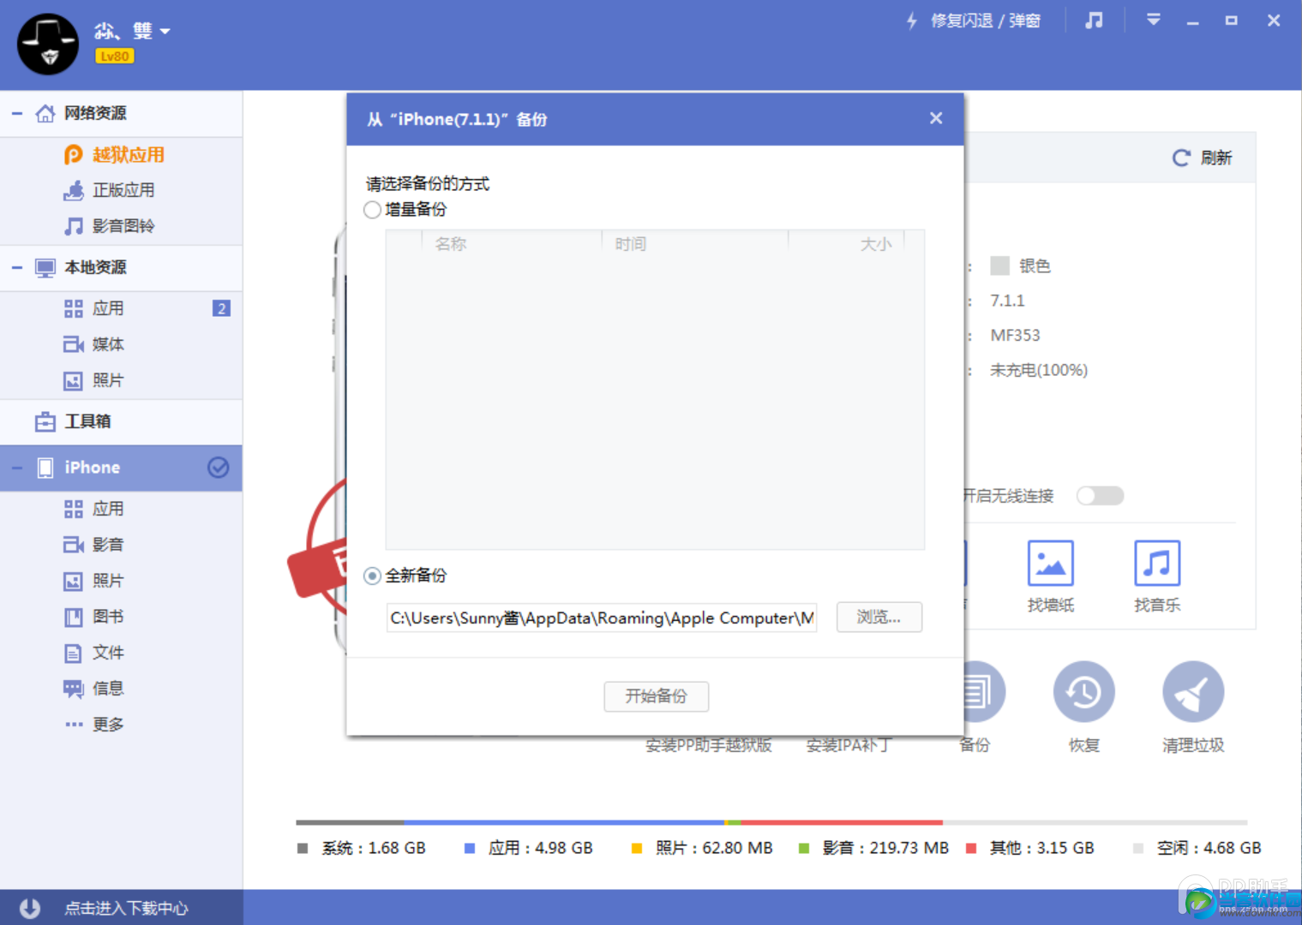1302x925 pixels.
Task: Collapse the 网络资源 section
Action: pos(16,113)
